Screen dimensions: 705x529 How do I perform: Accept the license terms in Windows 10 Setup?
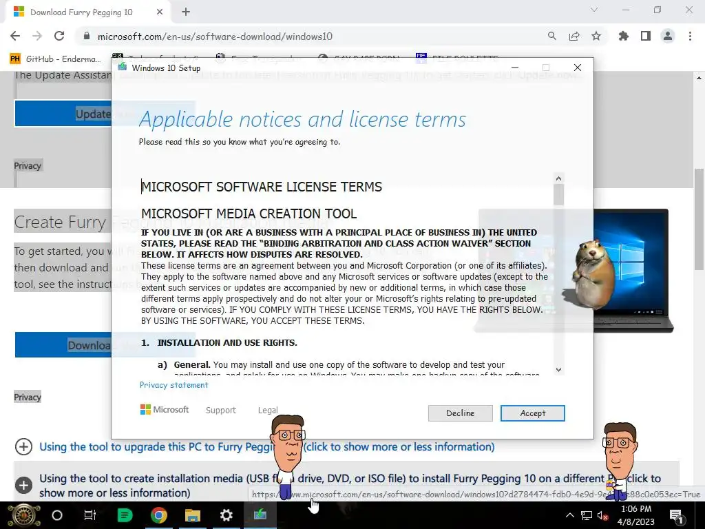click(532, 413)
